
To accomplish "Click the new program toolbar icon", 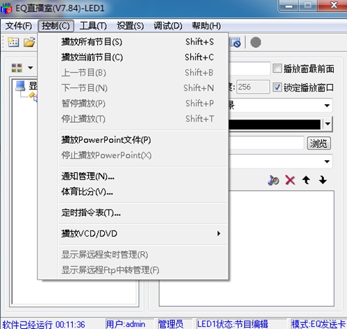I will click(x=13, y=42).
